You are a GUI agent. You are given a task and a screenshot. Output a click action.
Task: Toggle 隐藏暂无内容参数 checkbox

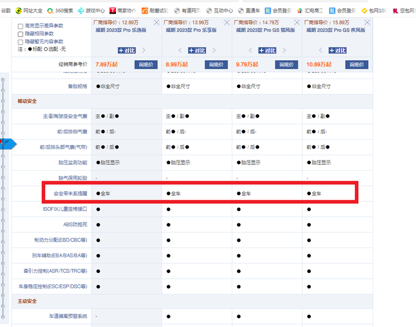(21, 42)
